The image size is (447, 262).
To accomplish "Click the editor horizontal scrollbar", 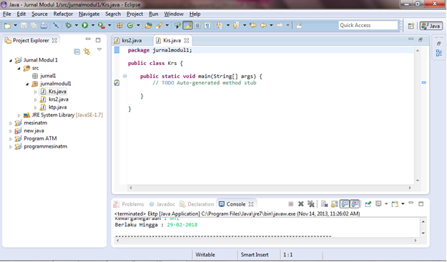I will [x=270, y=188].
